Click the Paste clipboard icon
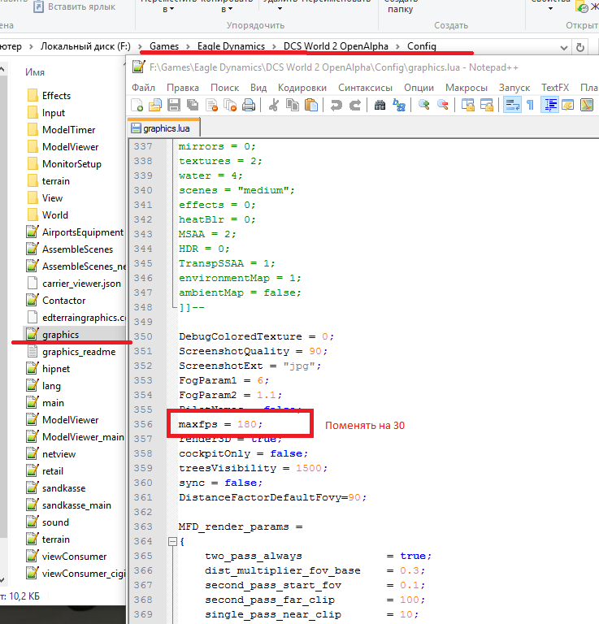The width and height of the screenshot is (599, 624). tap(311, 105)
